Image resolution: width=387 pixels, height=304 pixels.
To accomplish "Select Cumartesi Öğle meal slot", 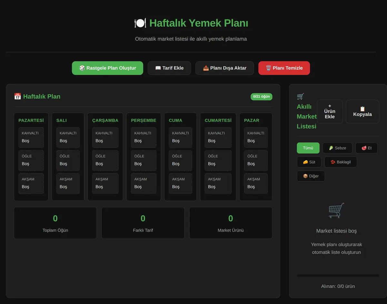I will 218,160.
